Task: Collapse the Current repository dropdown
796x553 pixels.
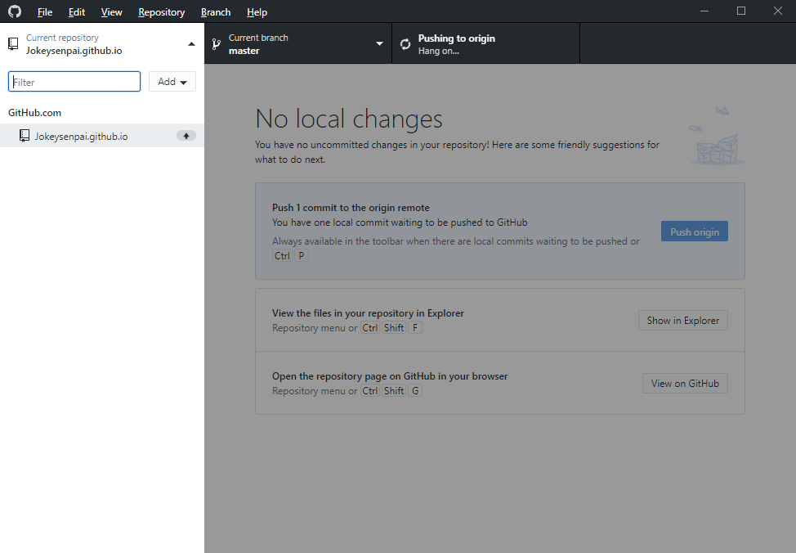Action: coord(191,44)
